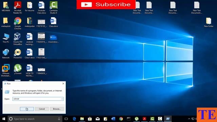Select the HOW TO INSTAL... Word document
This screenshot has height=122, width=217.
point(29,70)
